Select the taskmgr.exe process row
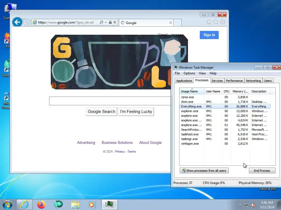The height and width of the screenshot is (210, 281). pyautogui.click(x=225, y=139)
